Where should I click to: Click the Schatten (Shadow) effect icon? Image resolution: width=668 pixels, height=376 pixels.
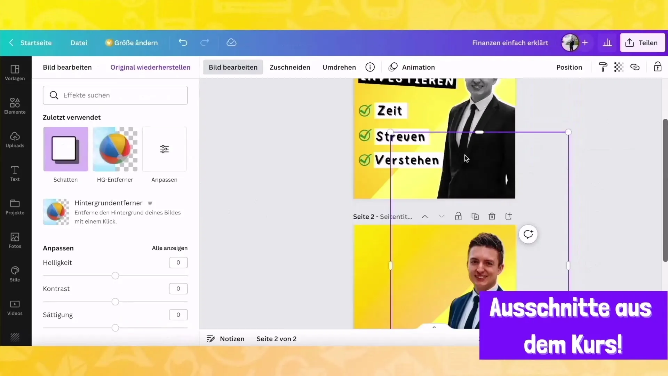tap(66, 149)
